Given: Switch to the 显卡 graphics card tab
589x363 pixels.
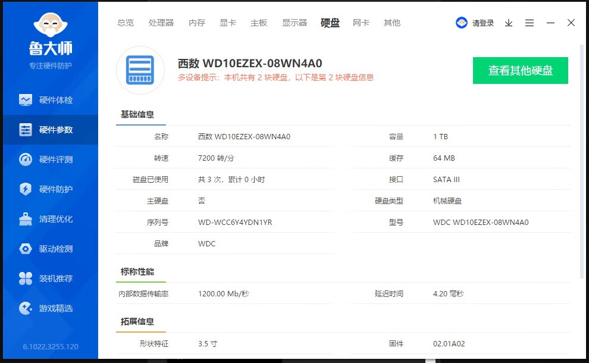Looking at the screenshot, I should 228,23.
